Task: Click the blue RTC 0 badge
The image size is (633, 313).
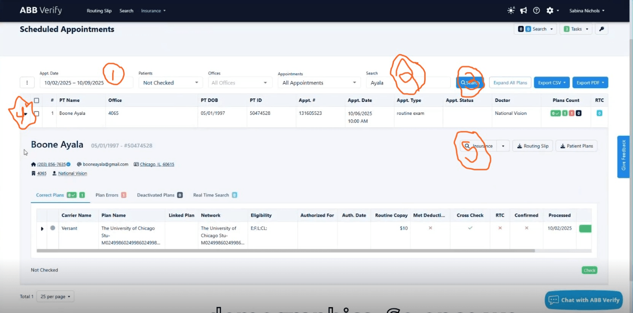Action: (x=599, y=113)
